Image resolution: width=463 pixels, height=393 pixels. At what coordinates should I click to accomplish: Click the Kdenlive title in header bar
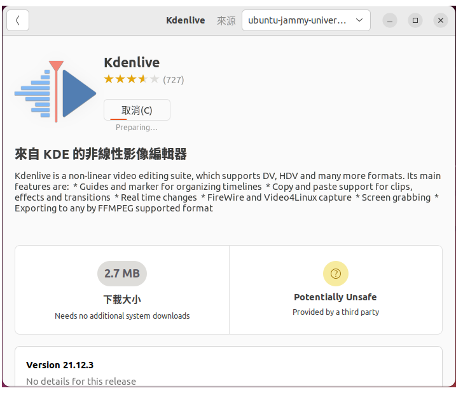coord(186,20)
